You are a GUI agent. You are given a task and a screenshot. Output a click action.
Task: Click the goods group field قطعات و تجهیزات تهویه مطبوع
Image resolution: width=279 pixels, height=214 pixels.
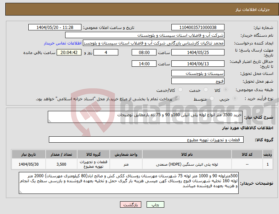[146, 139]
